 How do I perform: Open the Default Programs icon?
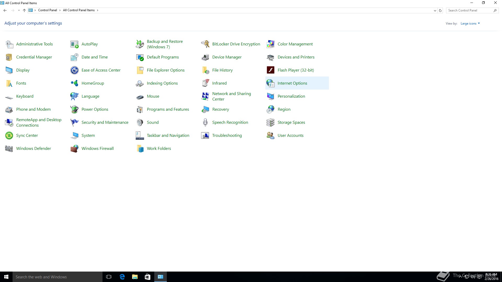140,57
